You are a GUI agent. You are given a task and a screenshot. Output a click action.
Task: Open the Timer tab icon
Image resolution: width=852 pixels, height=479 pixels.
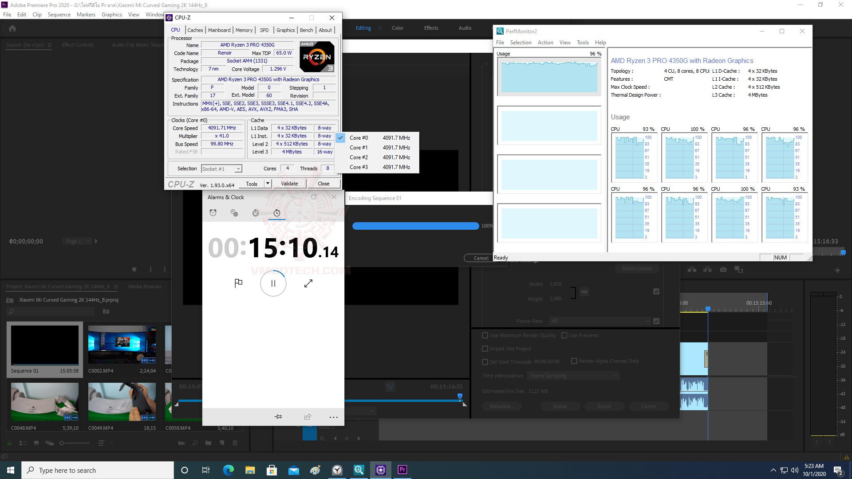(x=256, y=213)
